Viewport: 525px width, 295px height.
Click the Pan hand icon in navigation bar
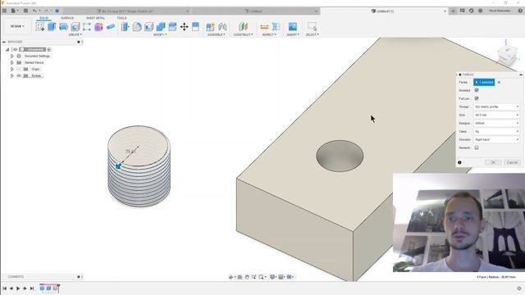coord(247,277)
